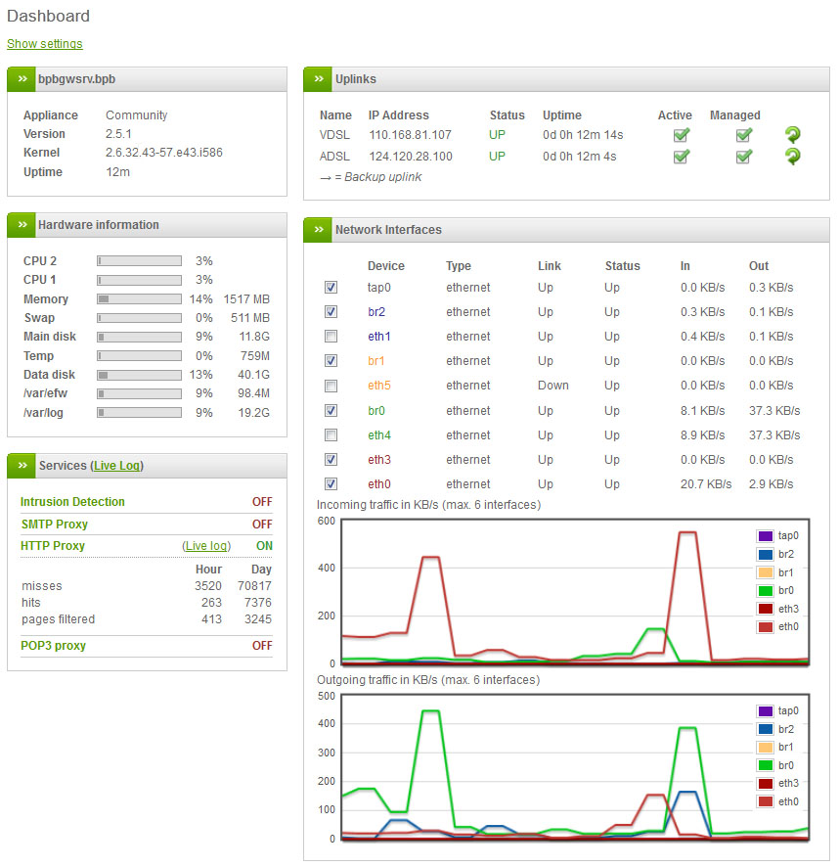Click the SMTP Proxy service link
Viewport: 839px width, 867px height.
coord(54,525)
